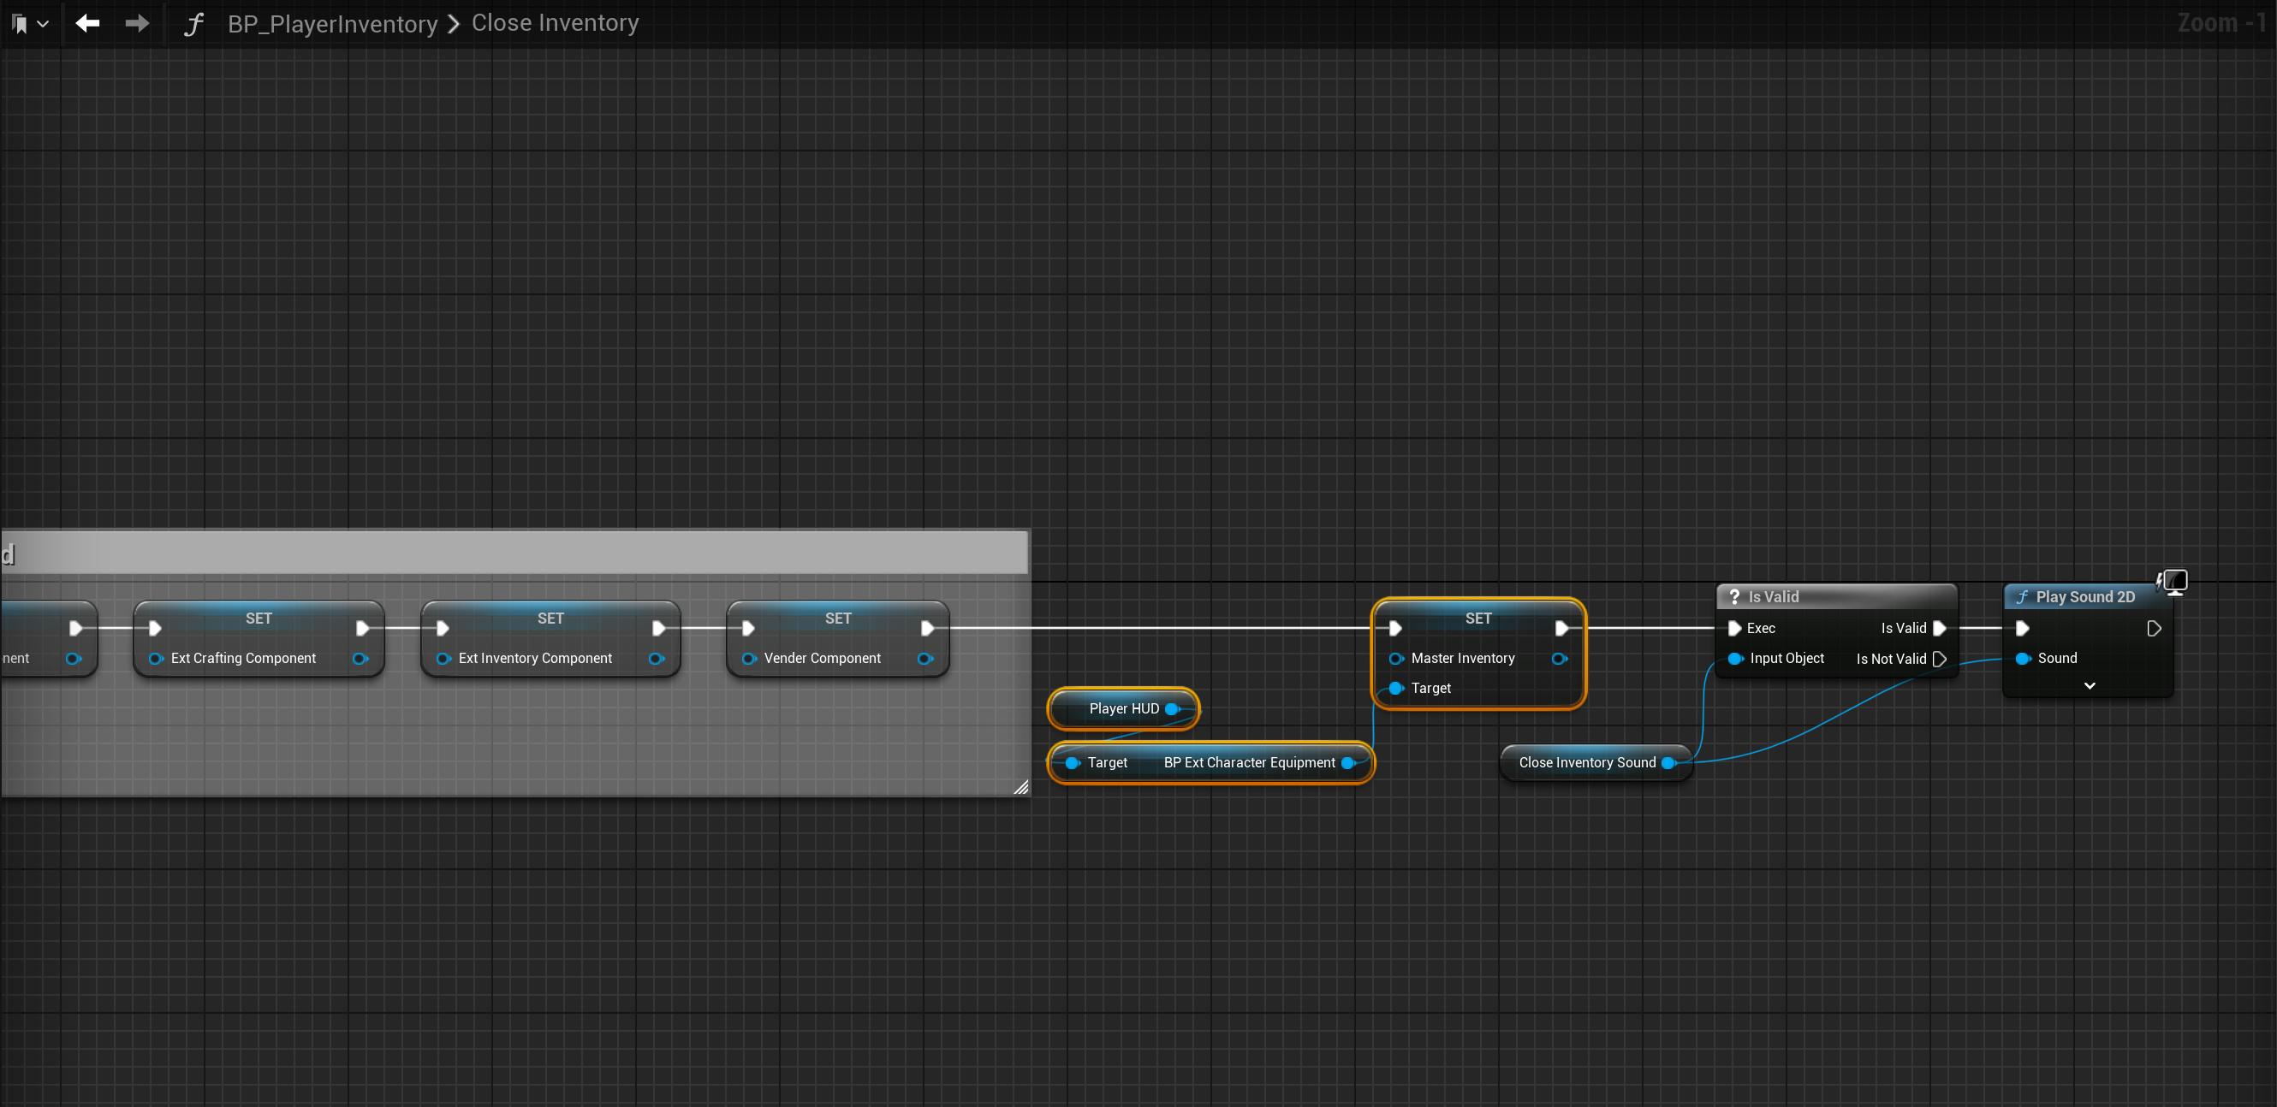Click the Close Inventory breadcrumb
Screen dimensions: 2277x1107
[x=554, y=23]
